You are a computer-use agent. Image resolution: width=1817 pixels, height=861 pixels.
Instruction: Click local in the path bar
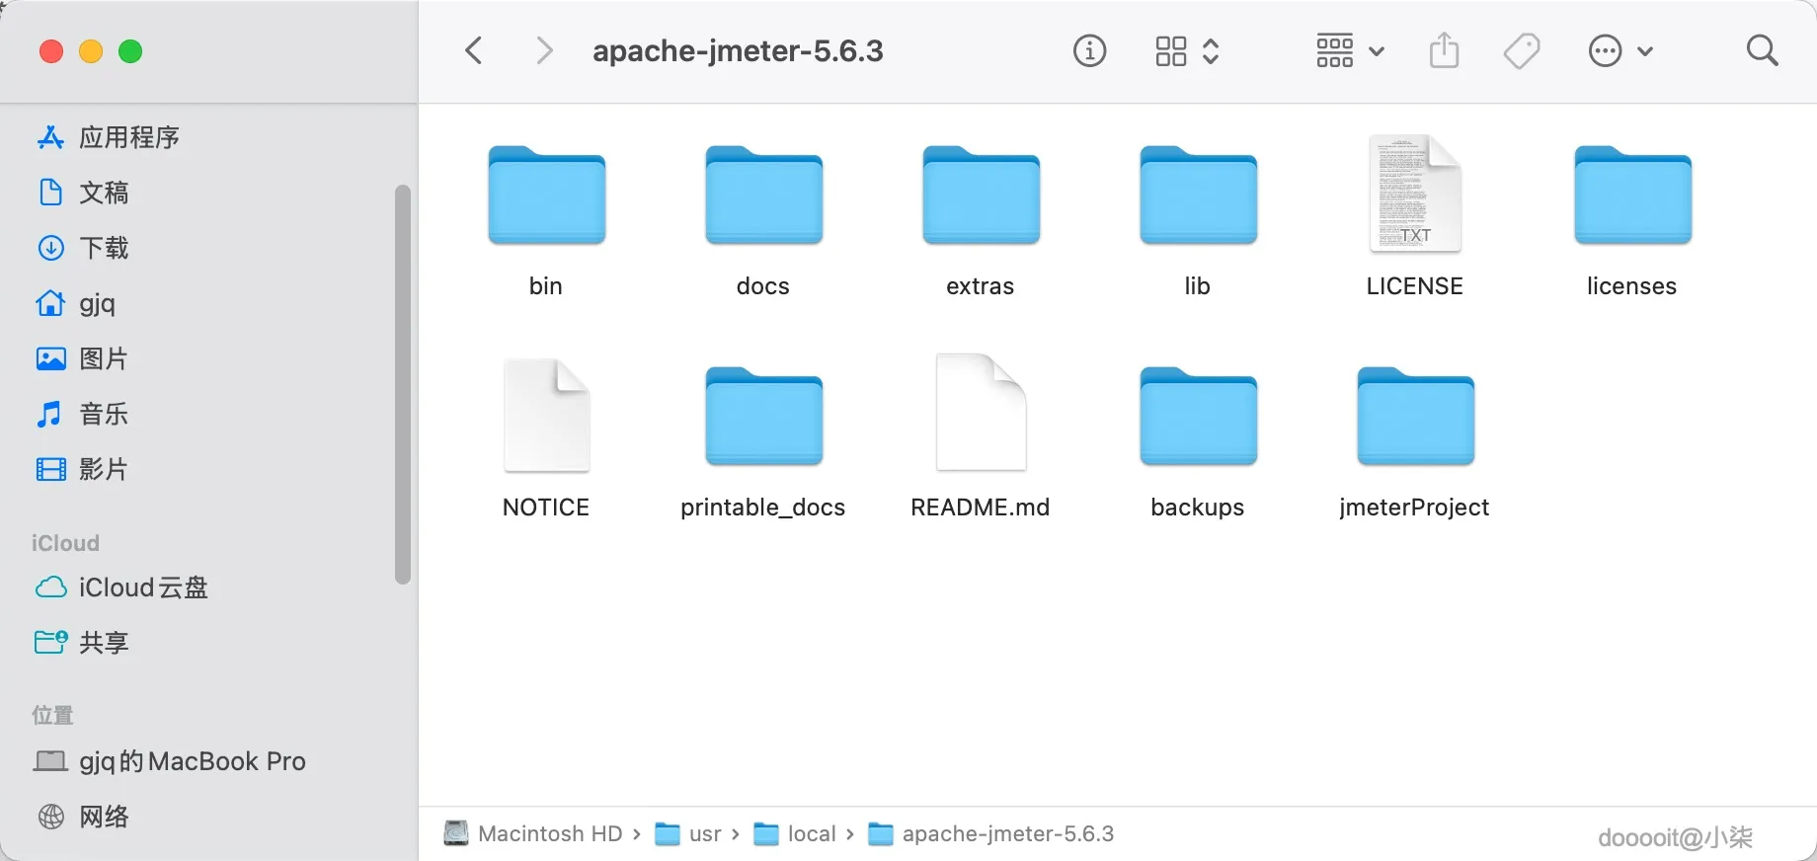click(x=796, y=833)
